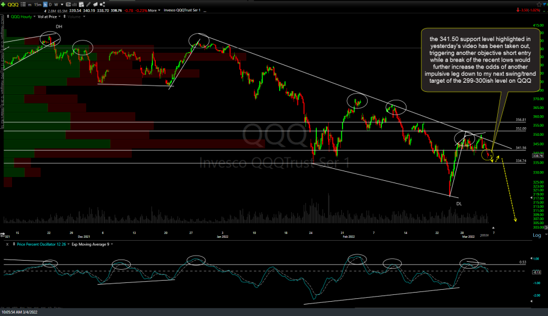
Task: Select the hourly 'h' timeframe
Action: coord(46,5)
